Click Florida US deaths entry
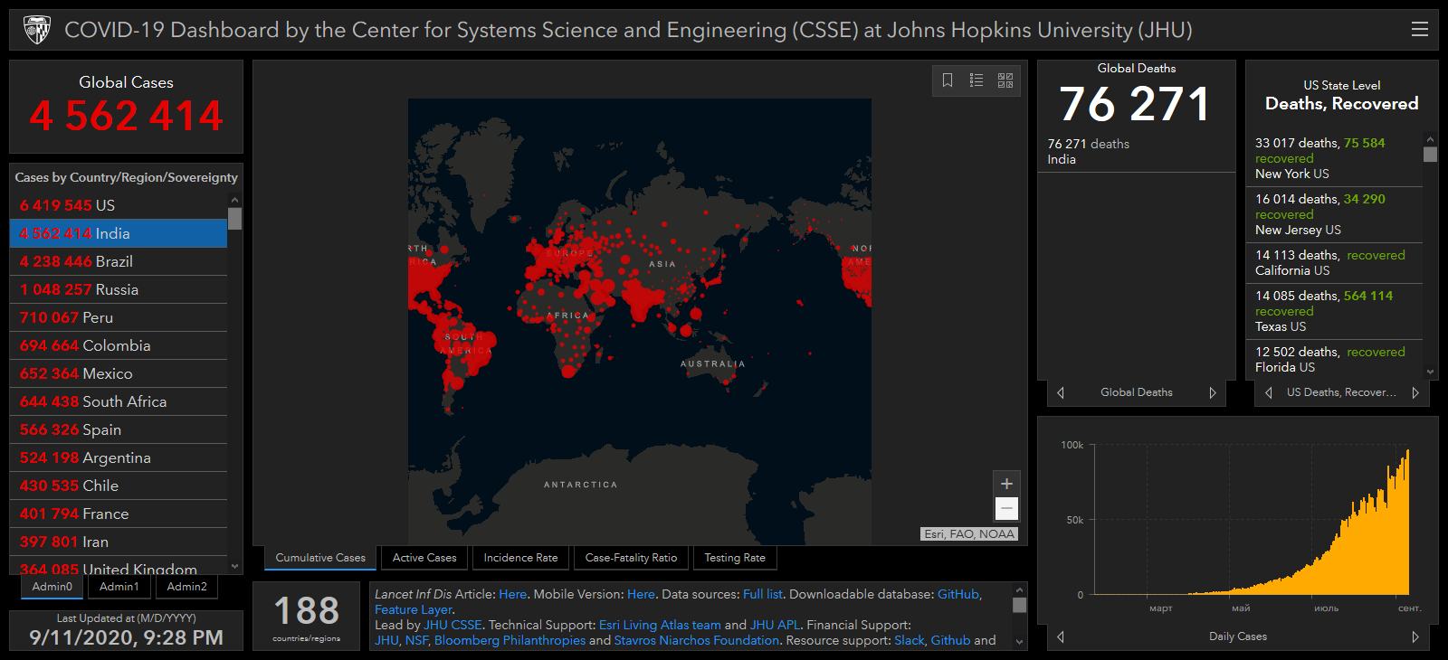1448x660 pixels. (1334, 359)
